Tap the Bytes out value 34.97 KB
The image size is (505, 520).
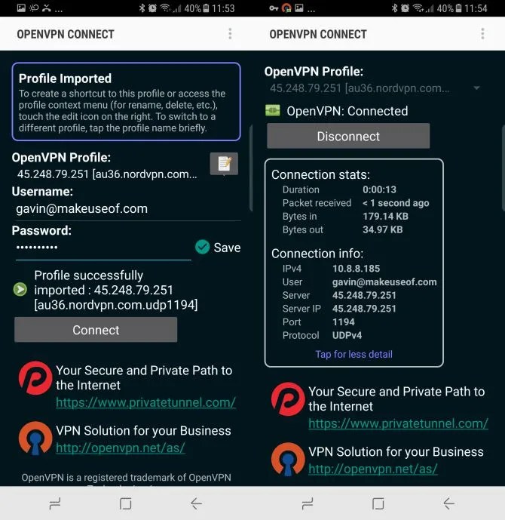(x=383, y=229)
